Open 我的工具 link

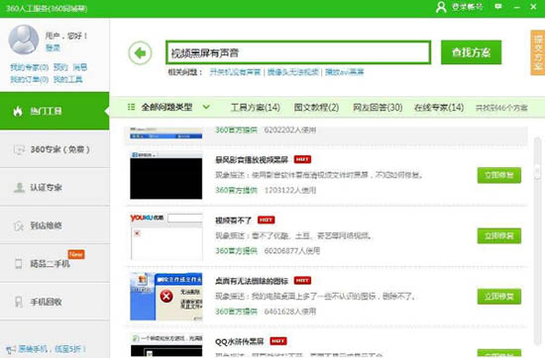point(67,79)
